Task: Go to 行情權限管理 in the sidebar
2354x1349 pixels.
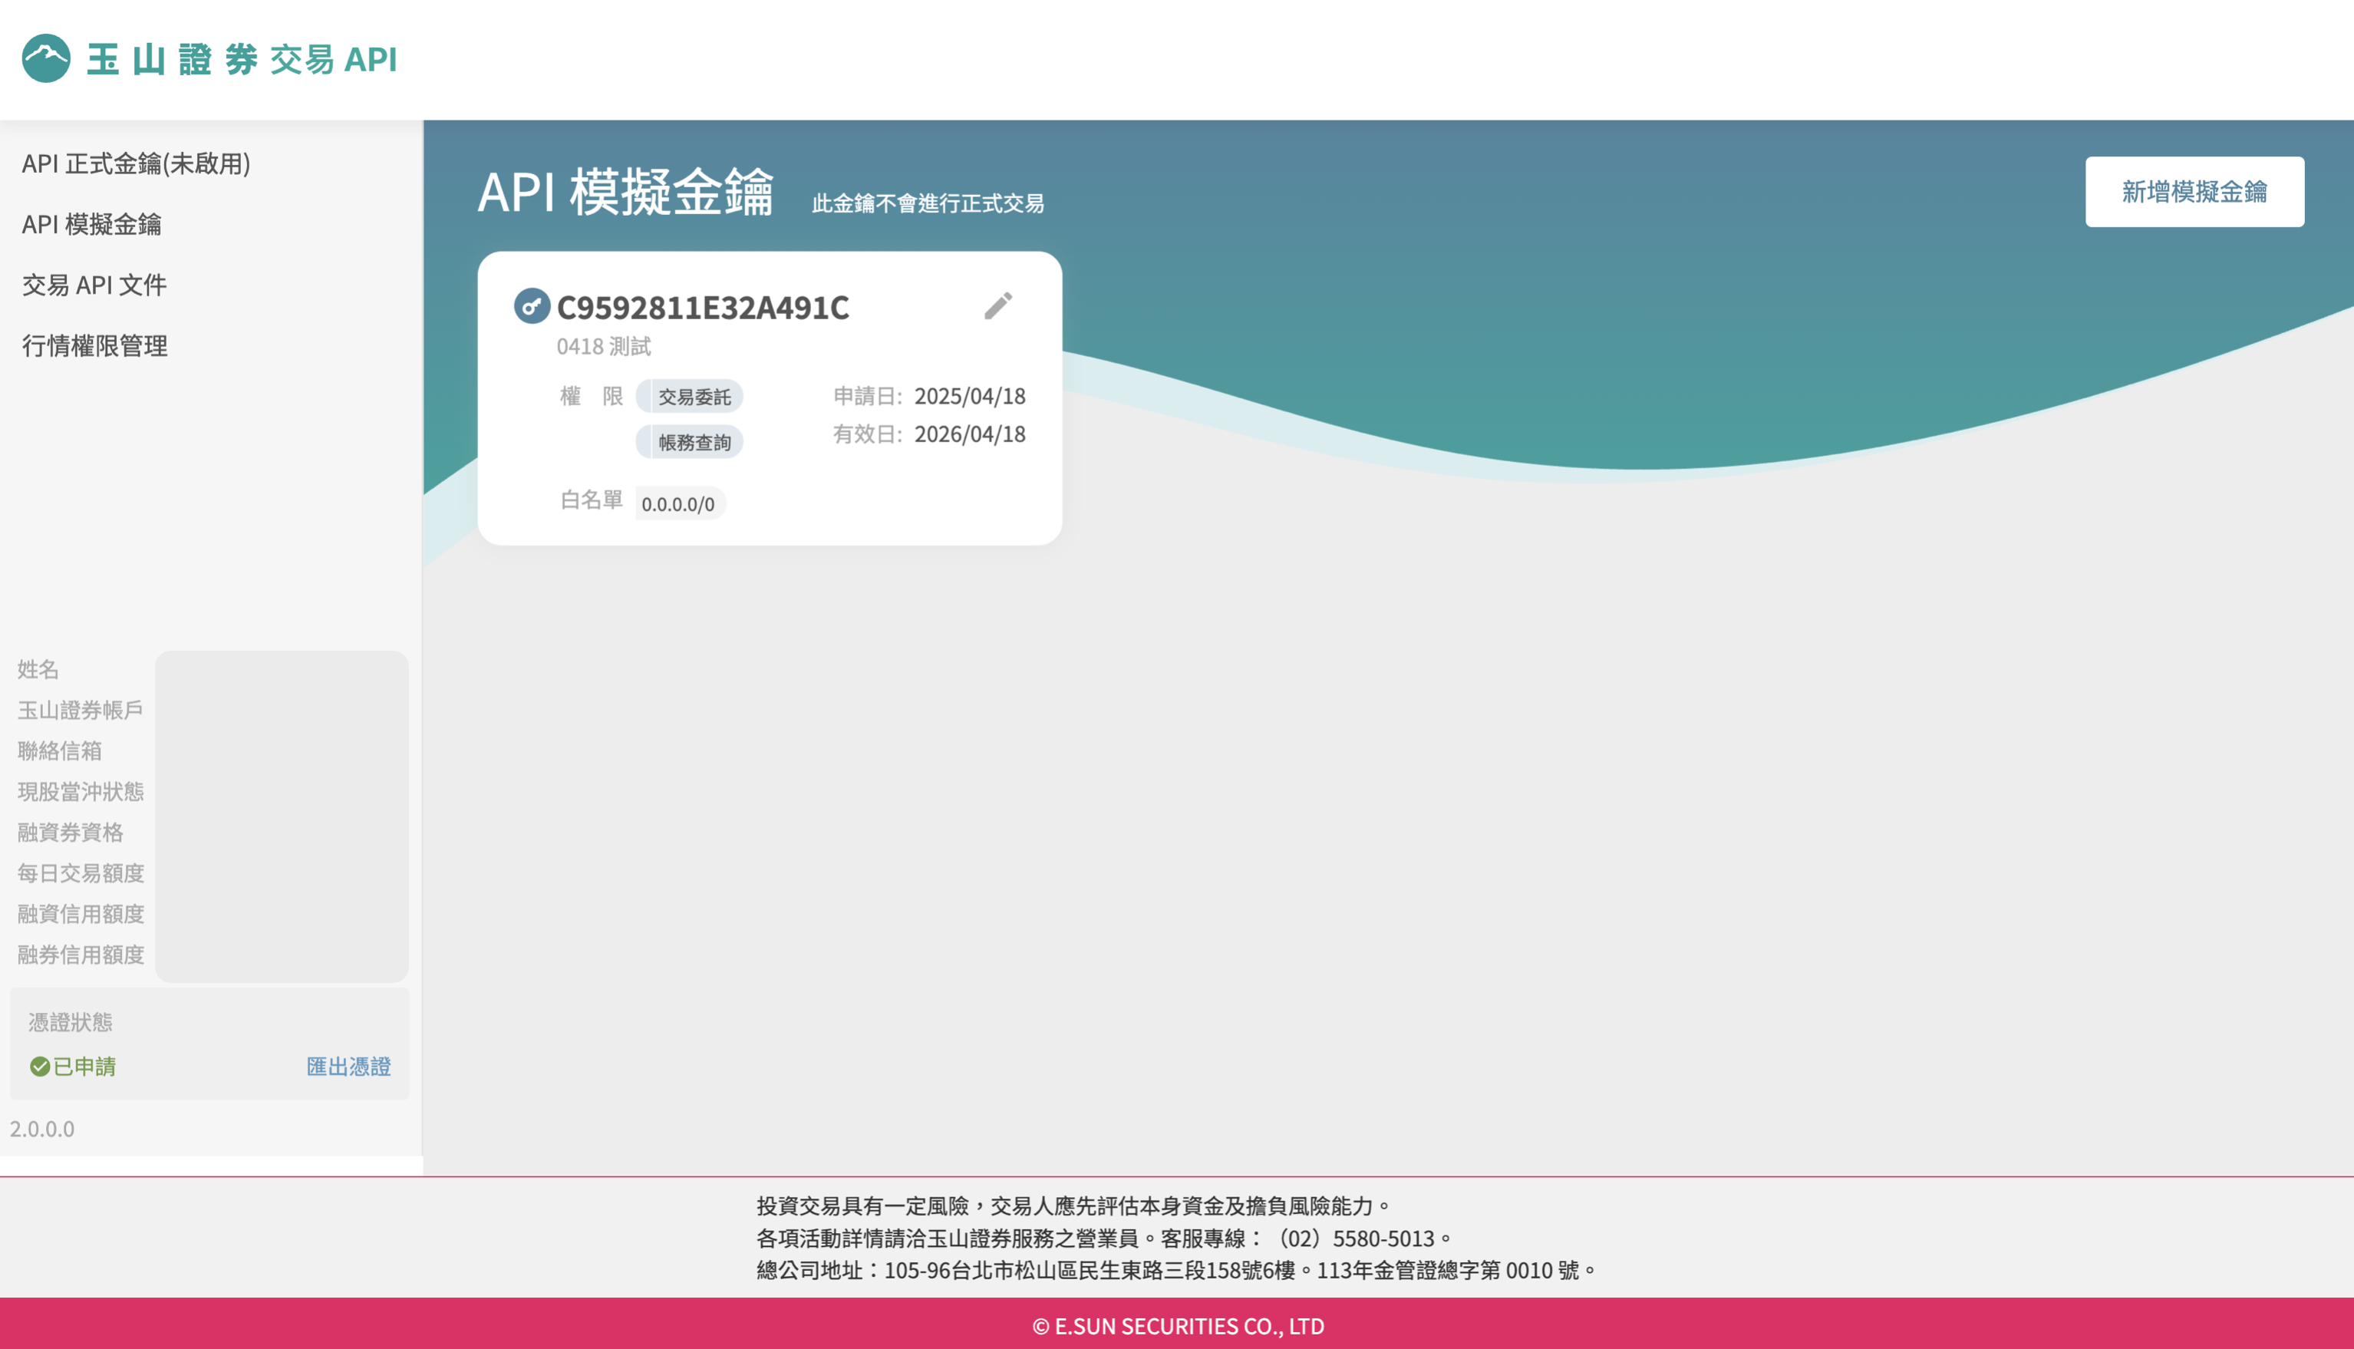Action: point(94,345)
